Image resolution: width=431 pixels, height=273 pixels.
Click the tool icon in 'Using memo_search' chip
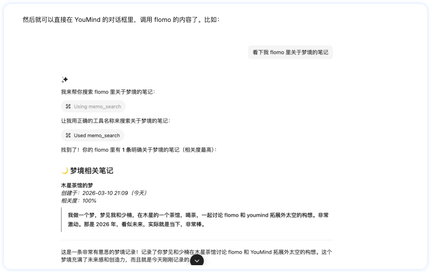(x=68, y=107)
